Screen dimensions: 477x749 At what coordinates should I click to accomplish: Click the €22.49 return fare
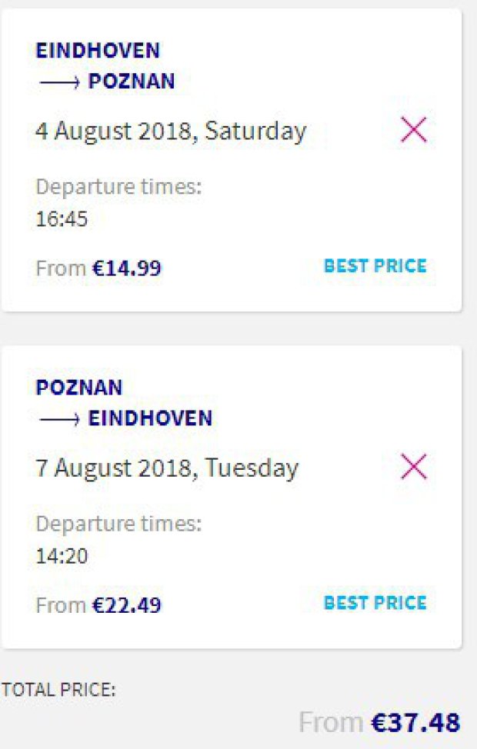tap(127, 605)
